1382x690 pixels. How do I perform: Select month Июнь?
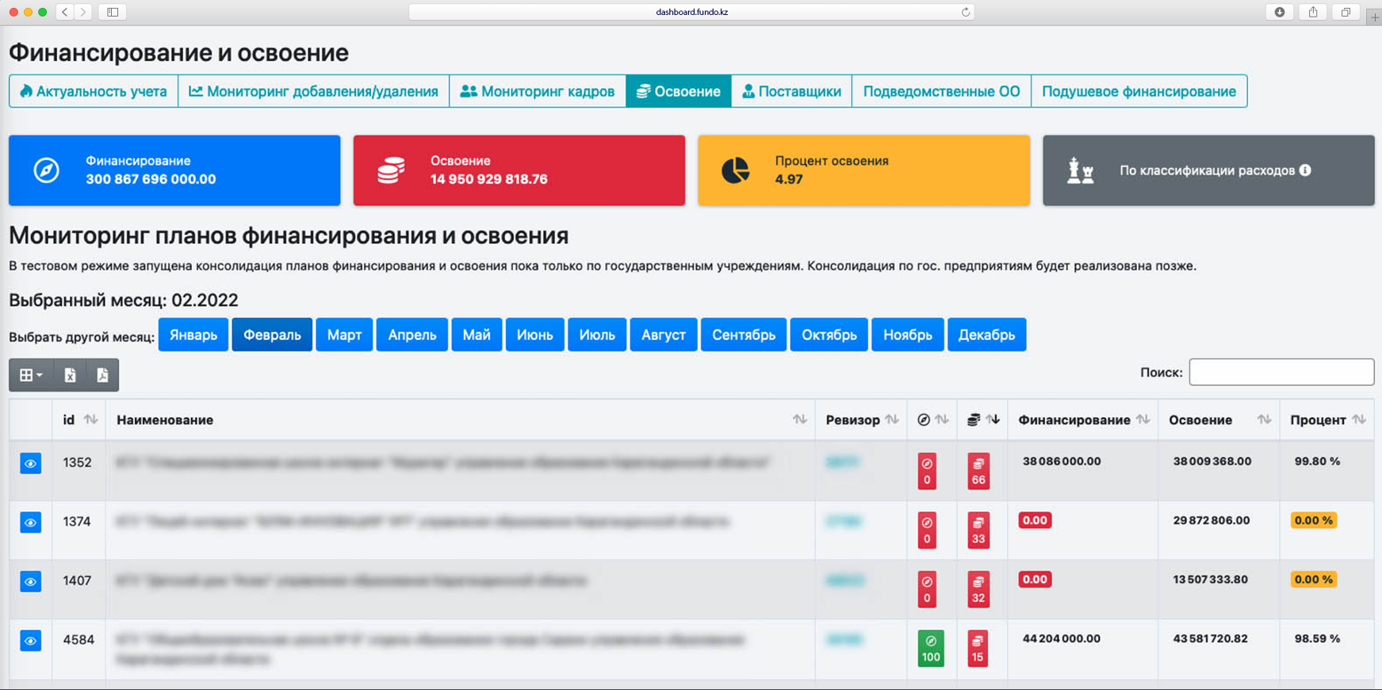(534, 334)
